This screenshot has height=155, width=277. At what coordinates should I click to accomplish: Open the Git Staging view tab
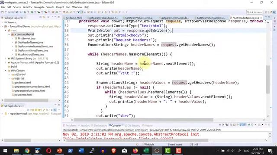click(x=132, y=125)
